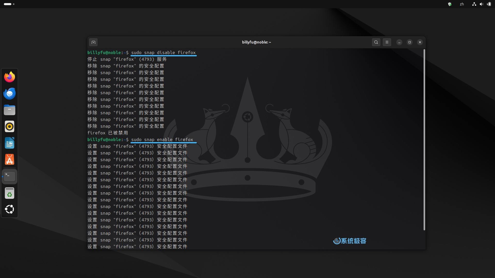Select the Terminal icon in dock

10,177
